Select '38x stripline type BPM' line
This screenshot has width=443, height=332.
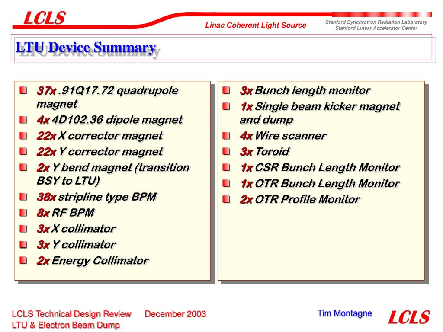click(x=96, y=197)
